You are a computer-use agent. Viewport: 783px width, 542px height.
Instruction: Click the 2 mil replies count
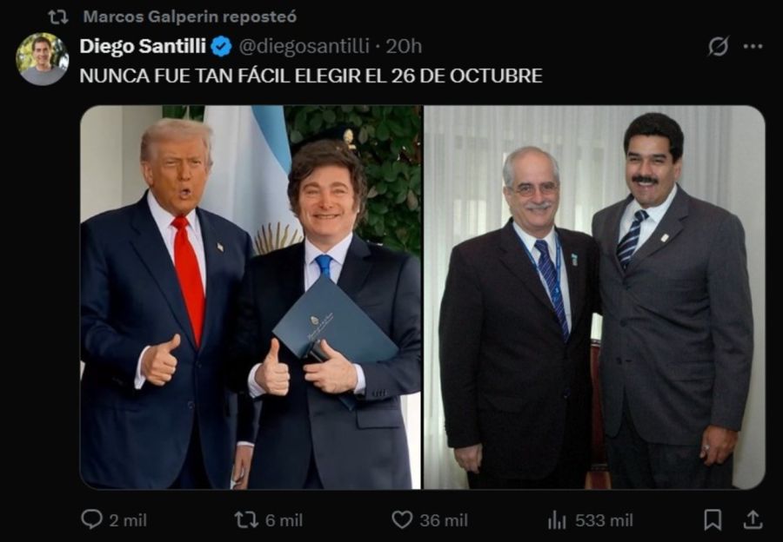tap(128, 519)
